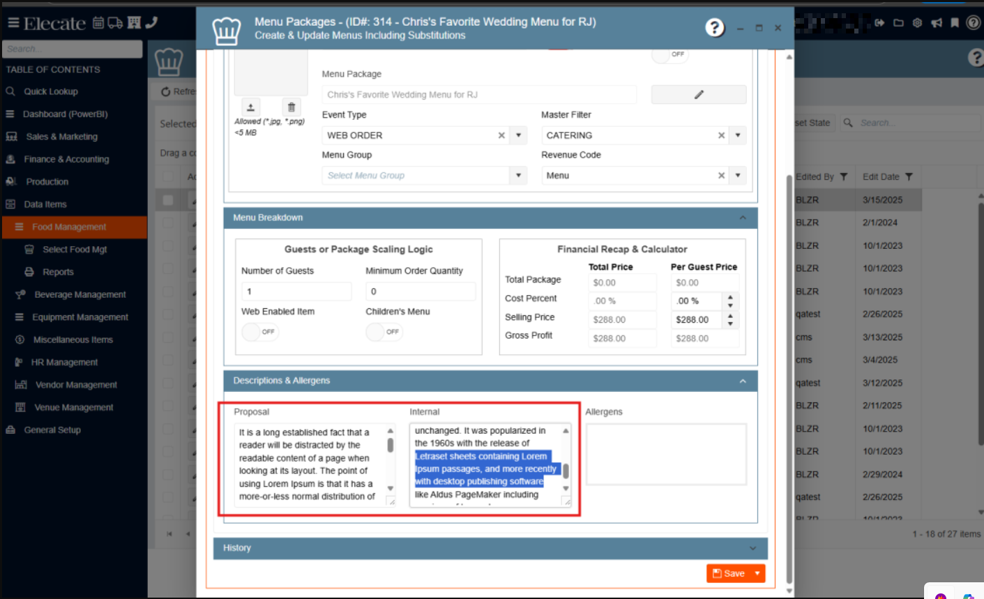This screenshot has width=984, height=599.
Task: Click the trash icon under image box
Action: [x=292, y=107]
